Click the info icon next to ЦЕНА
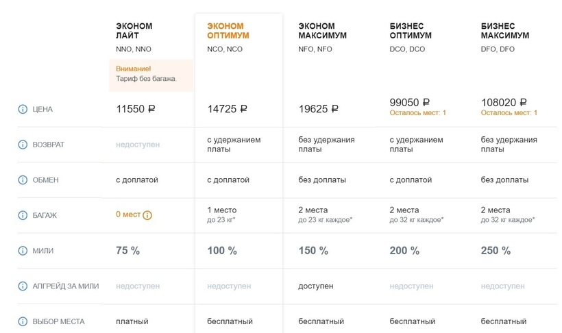 (x=23, y=109)
